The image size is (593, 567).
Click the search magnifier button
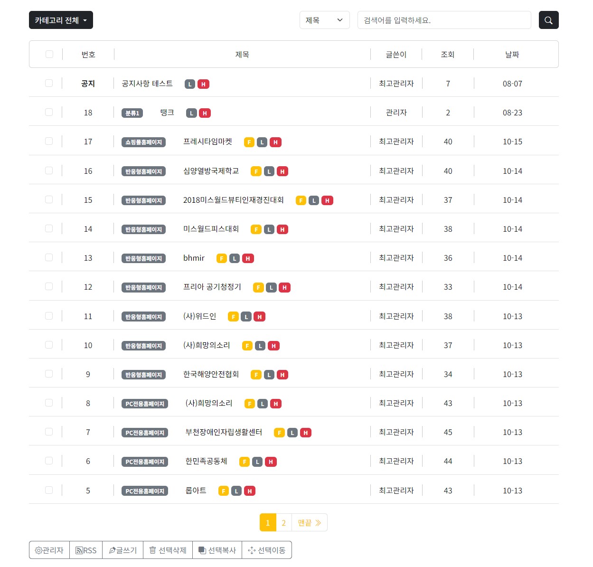pyautogui.click(x=548, y=20)
